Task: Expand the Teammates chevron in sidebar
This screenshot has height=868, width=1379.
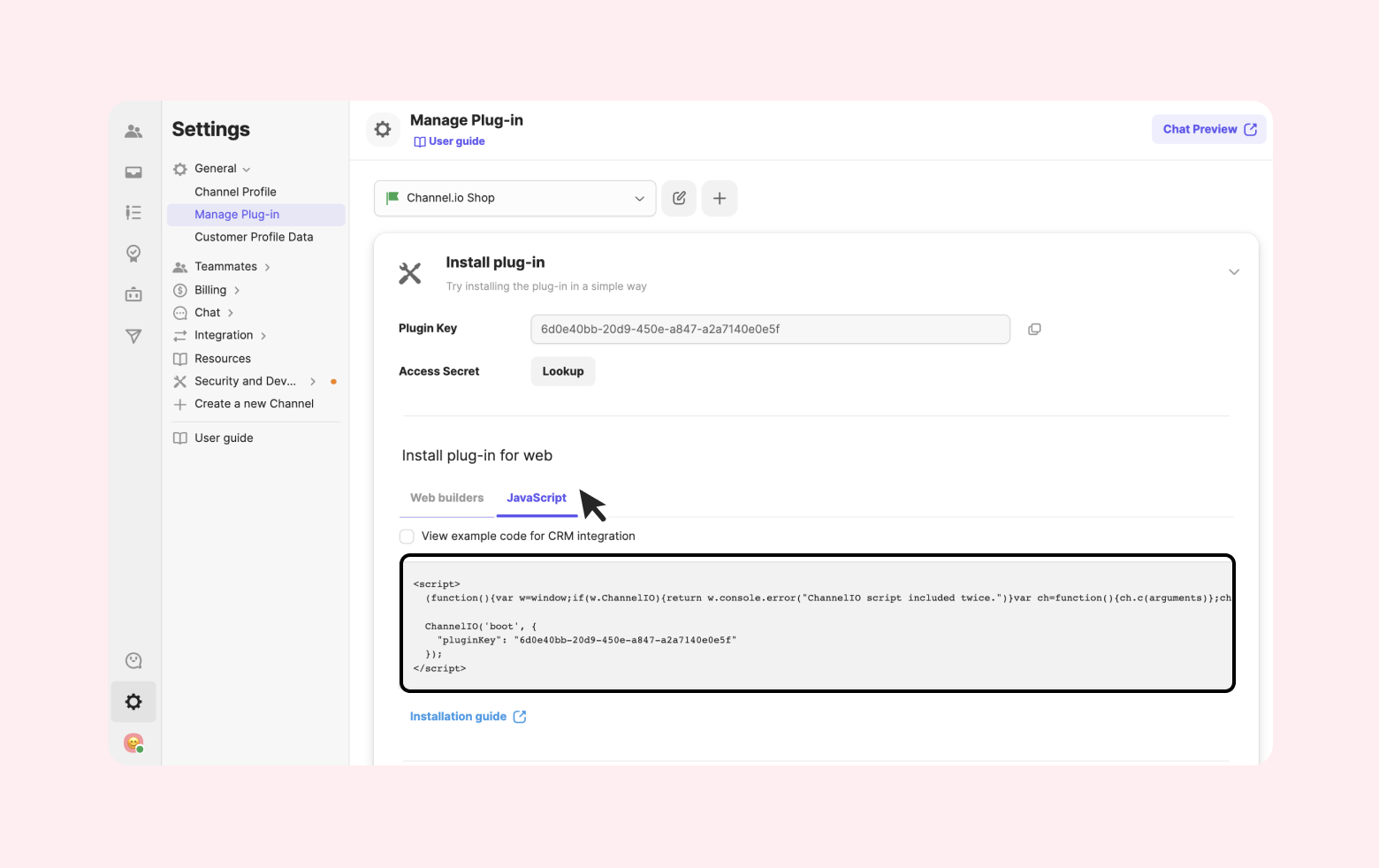Action: click(267, 267)
